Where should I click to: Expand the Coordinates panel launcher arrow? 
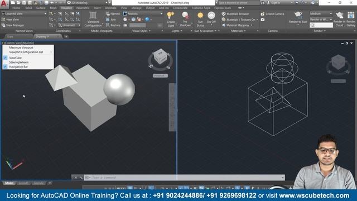tap(80, 31)
